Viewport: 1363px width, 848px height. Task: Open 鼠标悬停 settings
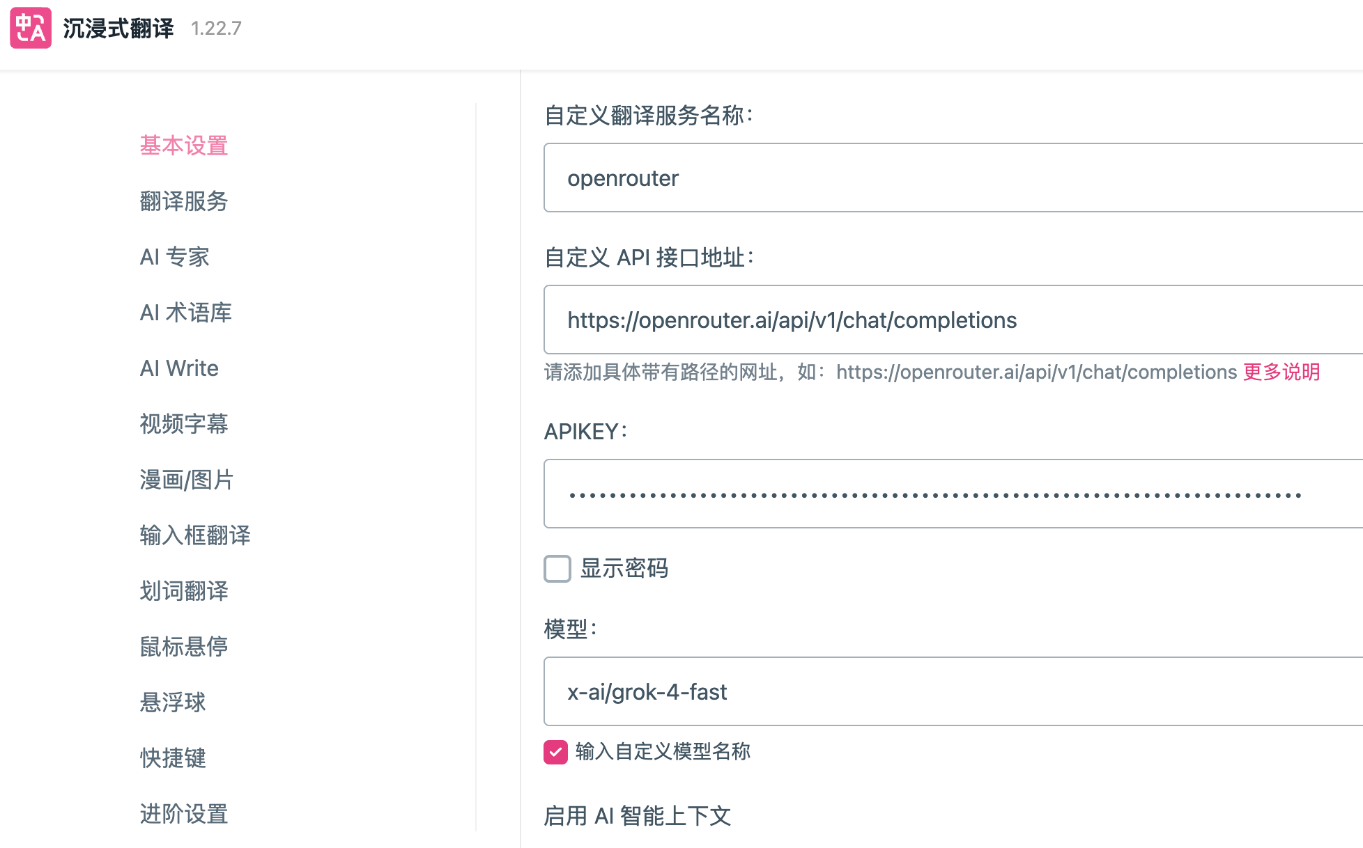point(184,647)
